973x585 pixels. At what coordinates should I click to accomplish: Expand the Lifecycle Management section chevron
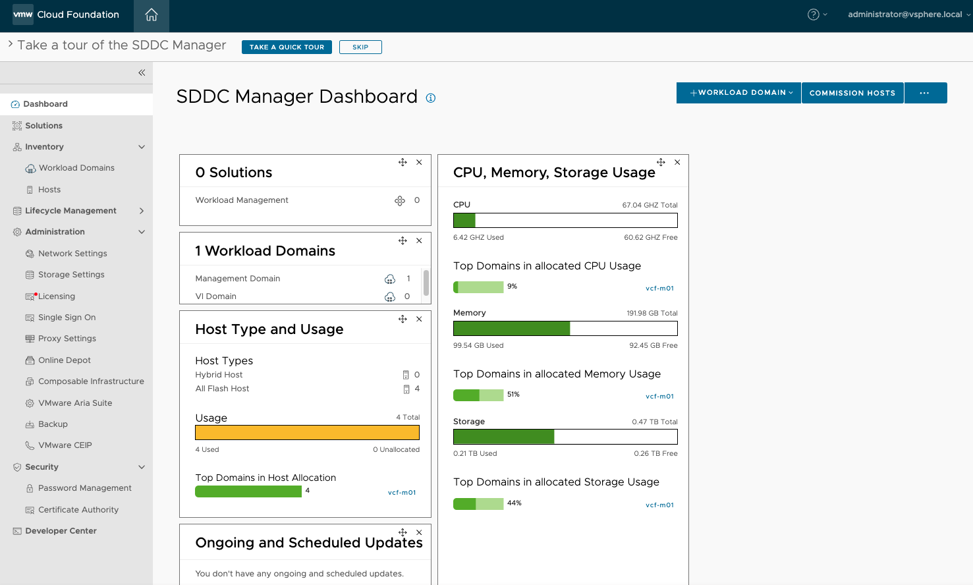tap(142, 211)
